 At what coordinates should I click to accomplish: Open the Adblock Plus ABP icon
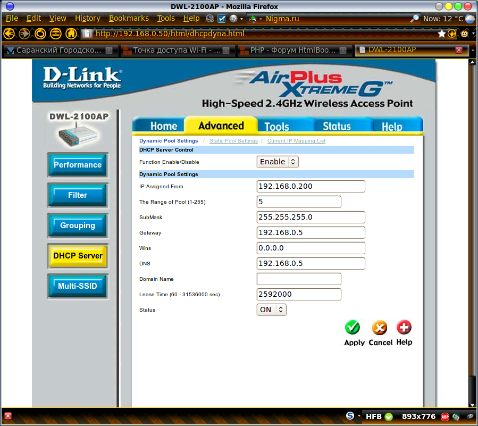coord(445,416)
